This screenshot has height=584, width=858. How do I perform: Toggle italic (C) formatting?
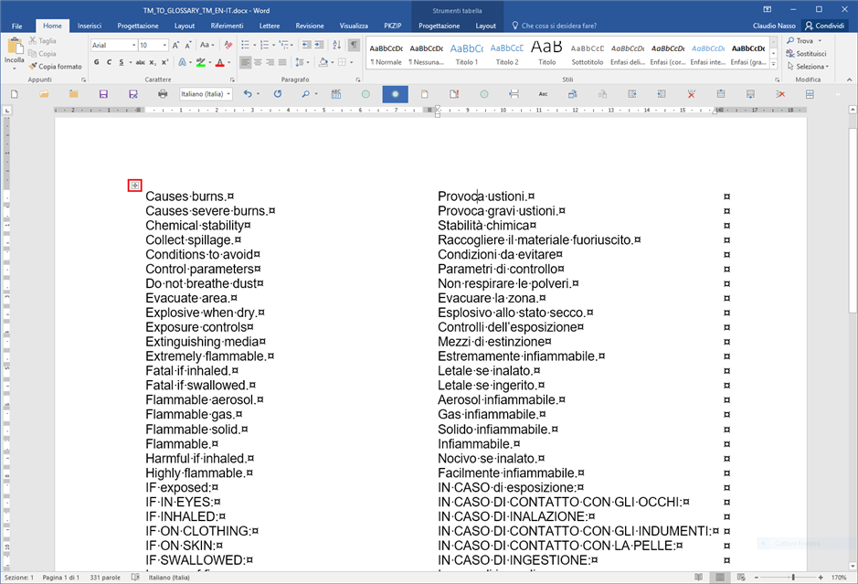point(109,62)
